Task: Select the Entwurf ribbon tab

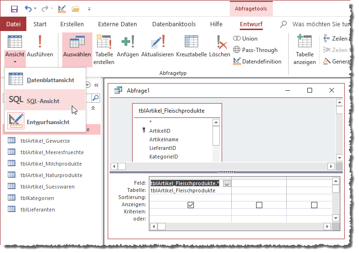Action: (x=251, y=24)
